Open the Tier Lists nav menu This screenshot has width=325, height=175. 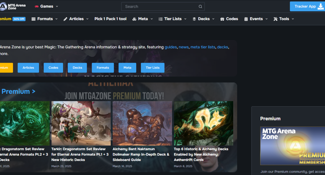click(173, 19)
